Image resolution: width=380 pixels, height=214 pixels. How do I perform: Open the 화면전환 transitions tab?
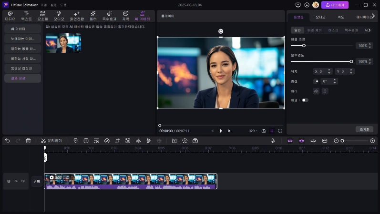77,16
